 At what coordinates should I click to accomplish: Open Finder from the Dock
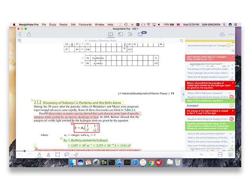[x=73, y=162]
